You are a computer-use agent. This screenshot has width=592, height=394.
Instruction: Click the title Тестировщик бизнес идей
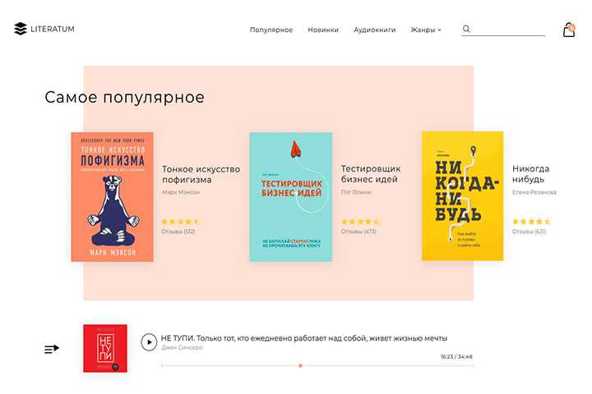coord(371,174)
